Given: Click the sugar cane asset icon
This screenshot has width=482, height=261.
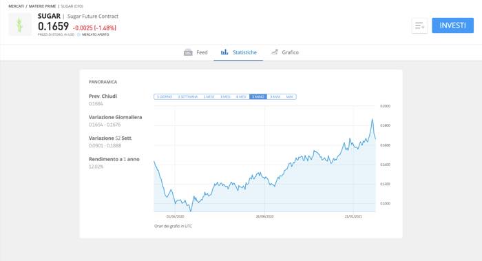Looking at the screenshot, I should (20, 25).
